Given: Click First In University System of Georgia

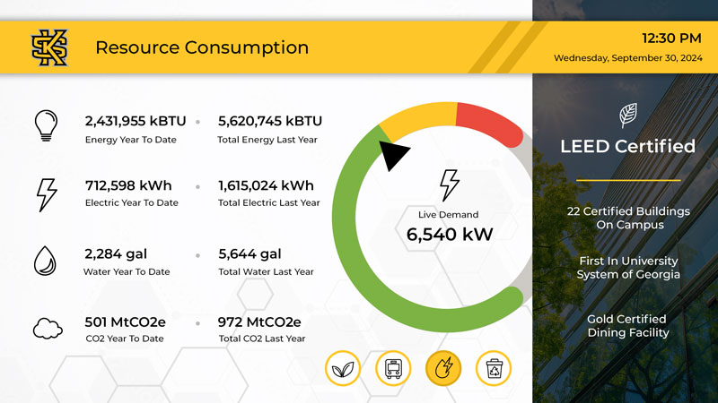Looking at the screenshot, I should pyautogui.click(x=628, y=268).
